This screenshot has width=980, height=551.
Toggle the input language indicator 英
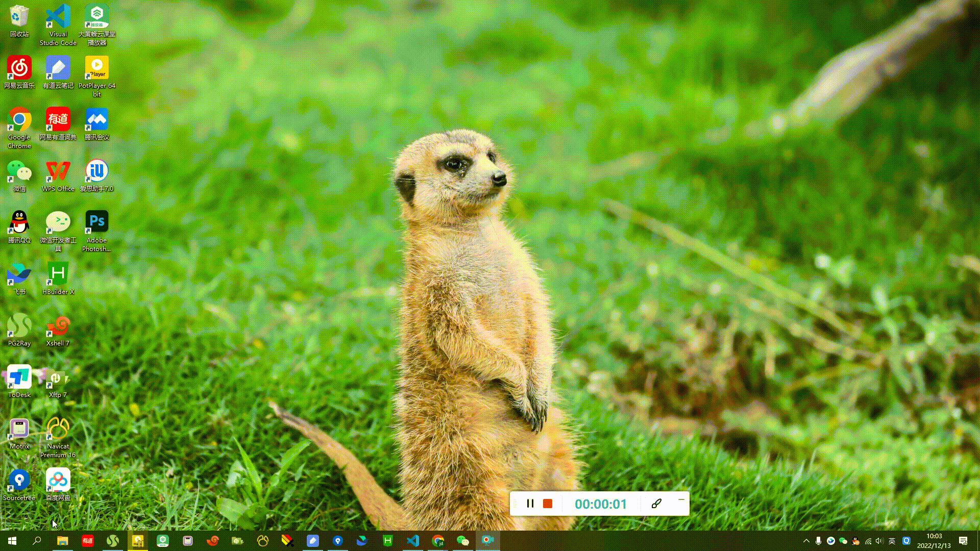pos(892,541)
